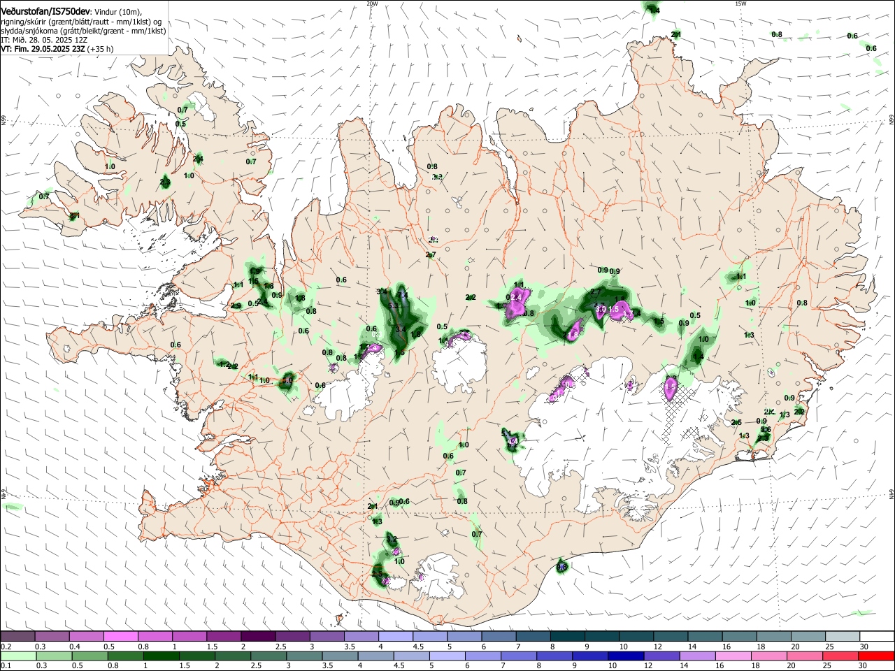The width and height of the screenshot is (895, 671).
Task: Pick the rain legend swatch starting at 0.5
Action: click(89, 656)
